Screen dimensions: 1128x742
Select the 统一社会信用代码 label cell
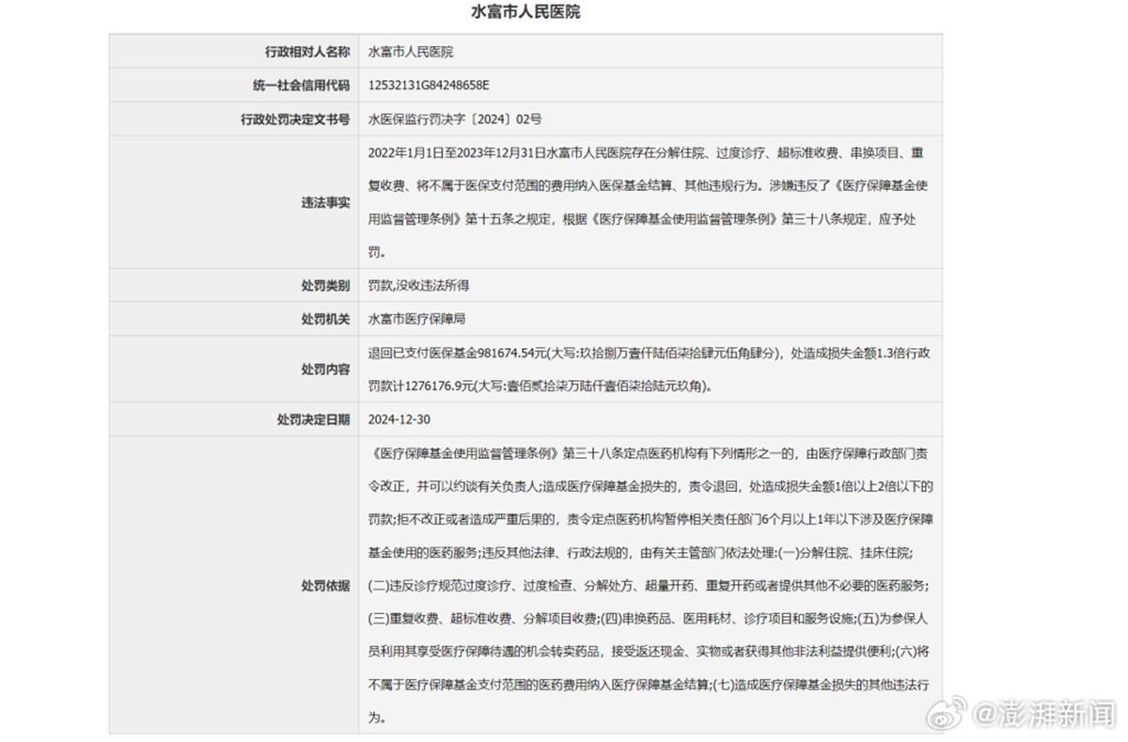tap(301, 86)
